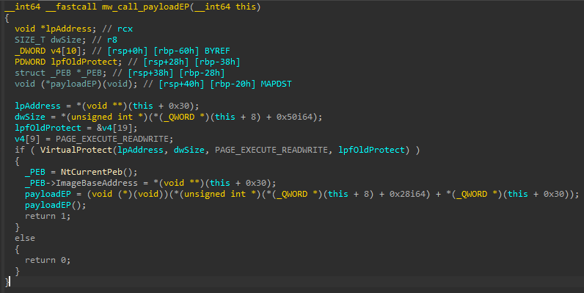Click __fastcall calling convention keyword

tap(70, 7)
